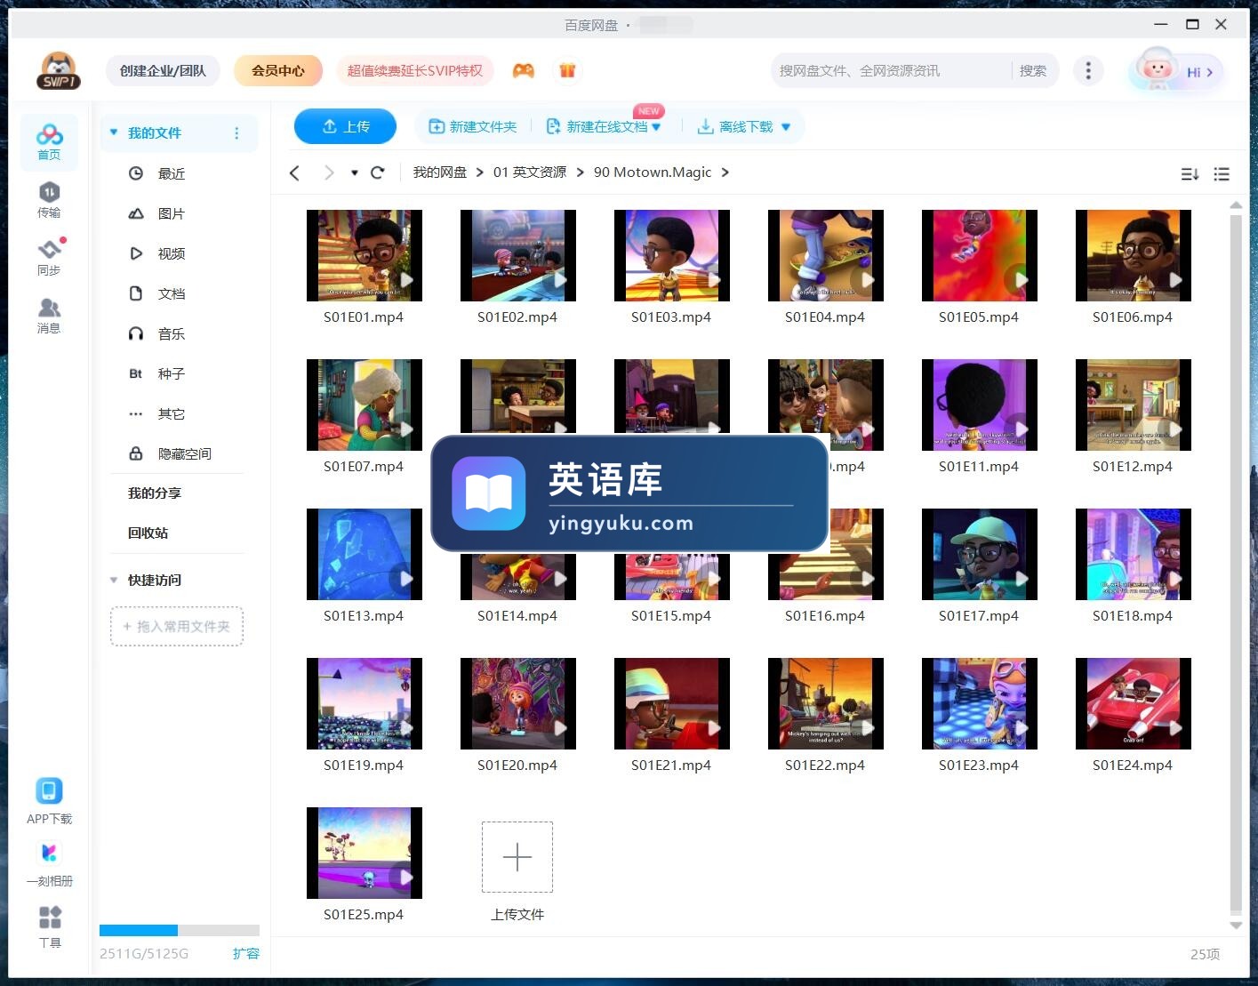Screen dimensions: 1258x986
Task: Open 会员中心 member center
Action: [277, 70]
